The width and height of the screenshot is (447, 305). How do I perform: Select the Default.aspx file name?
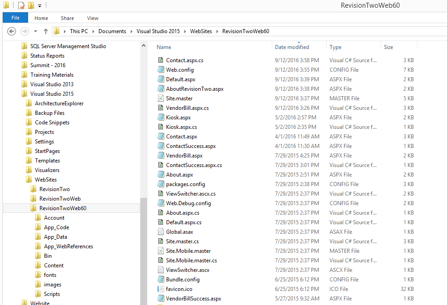[181, 79]
